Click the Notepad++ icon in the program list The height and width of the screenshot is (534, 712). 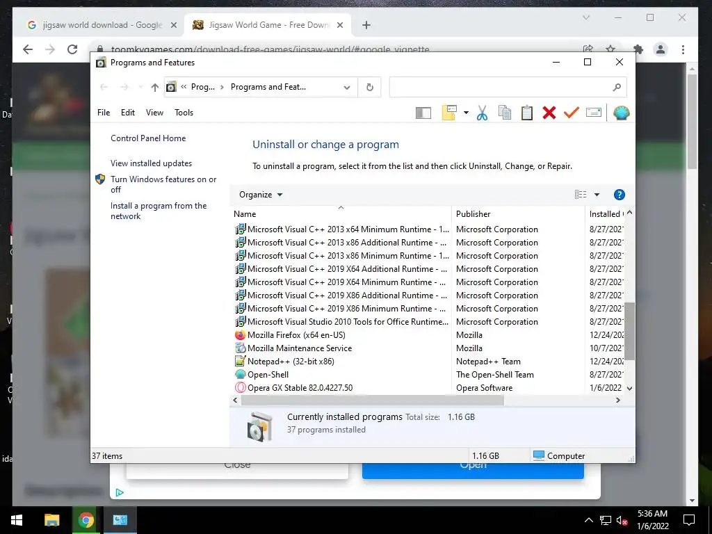click(x=240, y=362)
